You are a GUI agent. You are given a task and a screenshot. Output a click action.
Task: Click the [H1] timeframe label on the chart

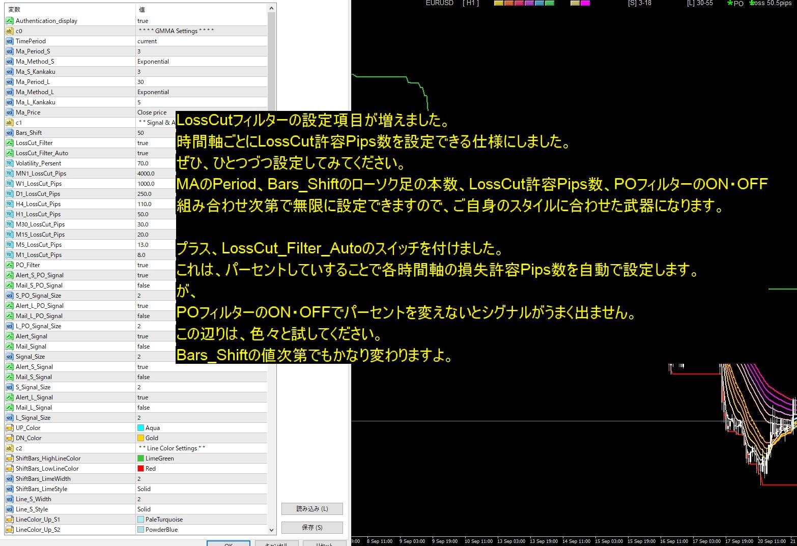(x=471, y=3)
